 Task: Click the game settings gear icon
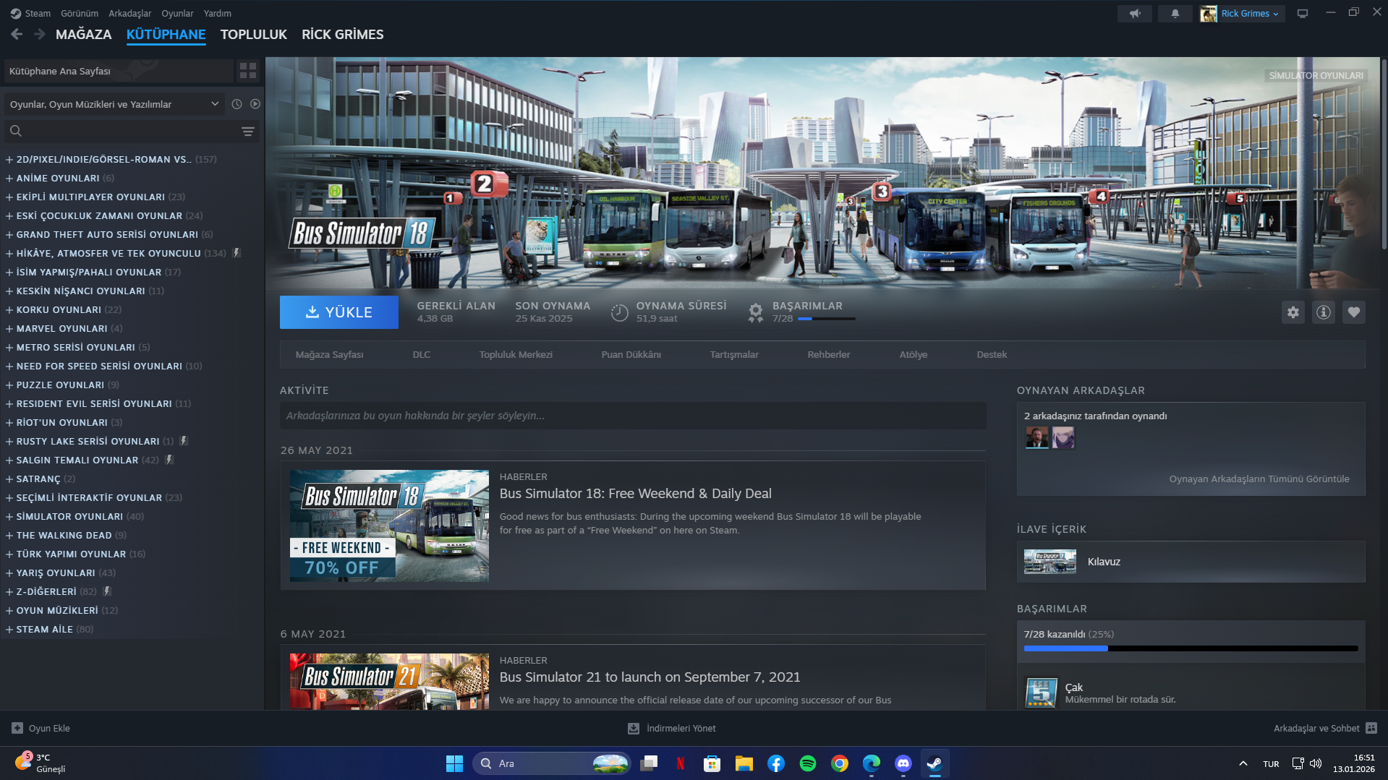(x=1293, y=312)
